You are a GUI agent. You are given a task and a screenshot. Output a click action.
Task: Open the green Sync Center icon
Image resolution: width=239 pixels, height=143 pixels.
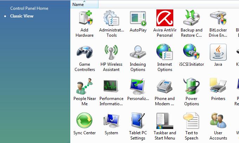tap(84, 120)
